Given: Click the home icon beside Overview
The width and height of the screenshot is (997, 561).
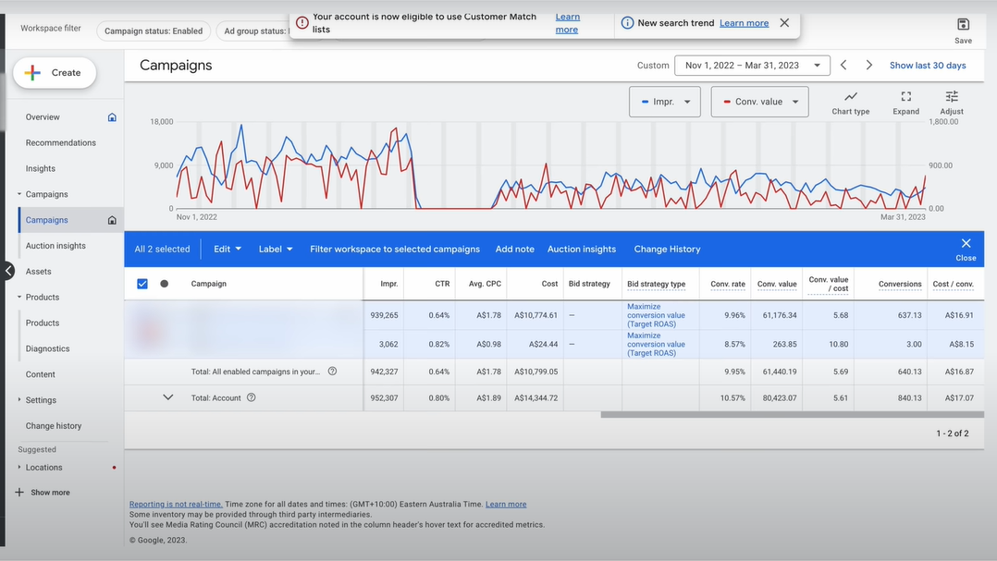Looking at the screenshot, I should 112,116.
